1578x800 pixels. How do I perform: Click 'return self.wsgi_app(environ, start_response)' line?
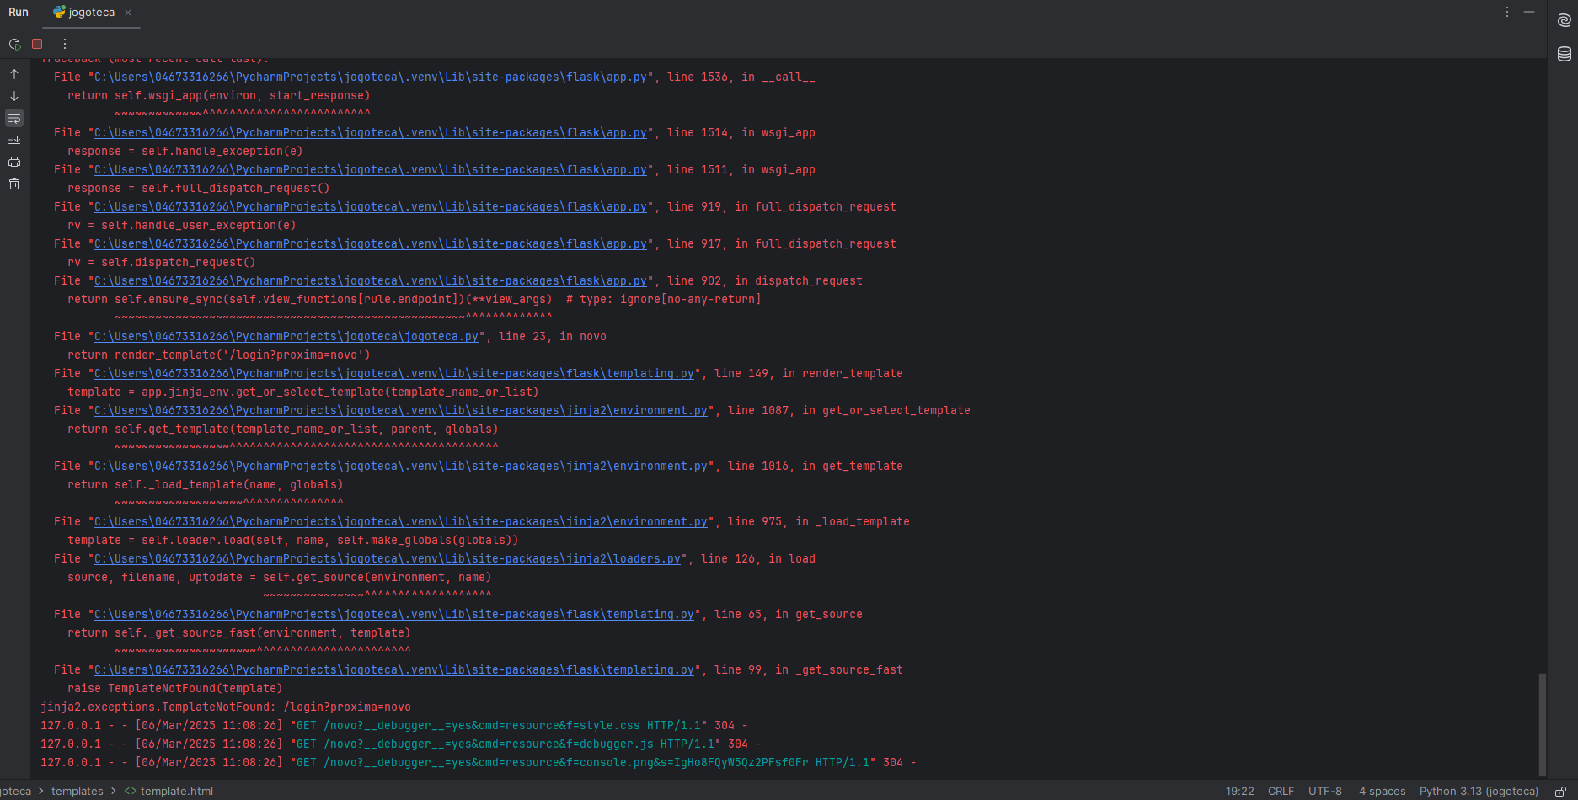click(x=219, y=96)
